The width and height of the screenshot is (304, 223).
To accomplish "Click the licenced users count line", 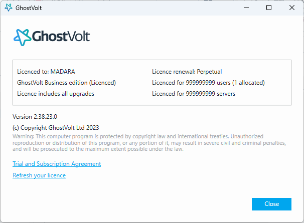I will tap(208, 82).
